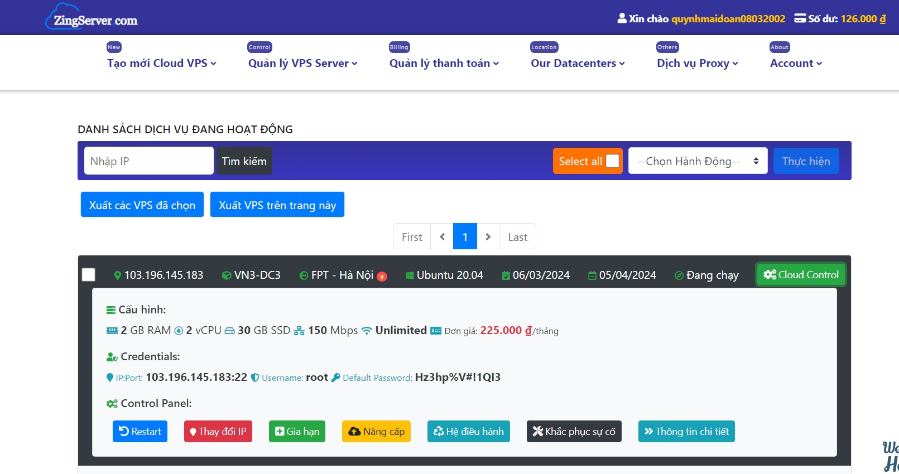Click the cube icon next to VN3-DC3
This screenshot has height=474, width=899.
click(x=227, y=275)
